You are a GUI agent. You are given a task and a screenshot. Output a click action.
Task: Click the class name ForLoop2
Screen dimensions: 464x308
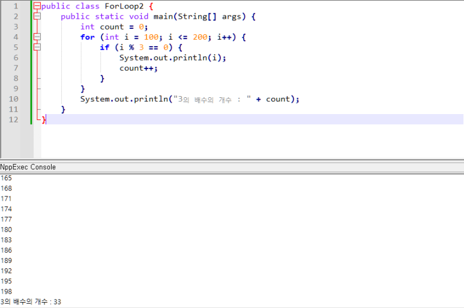(124, 6)
